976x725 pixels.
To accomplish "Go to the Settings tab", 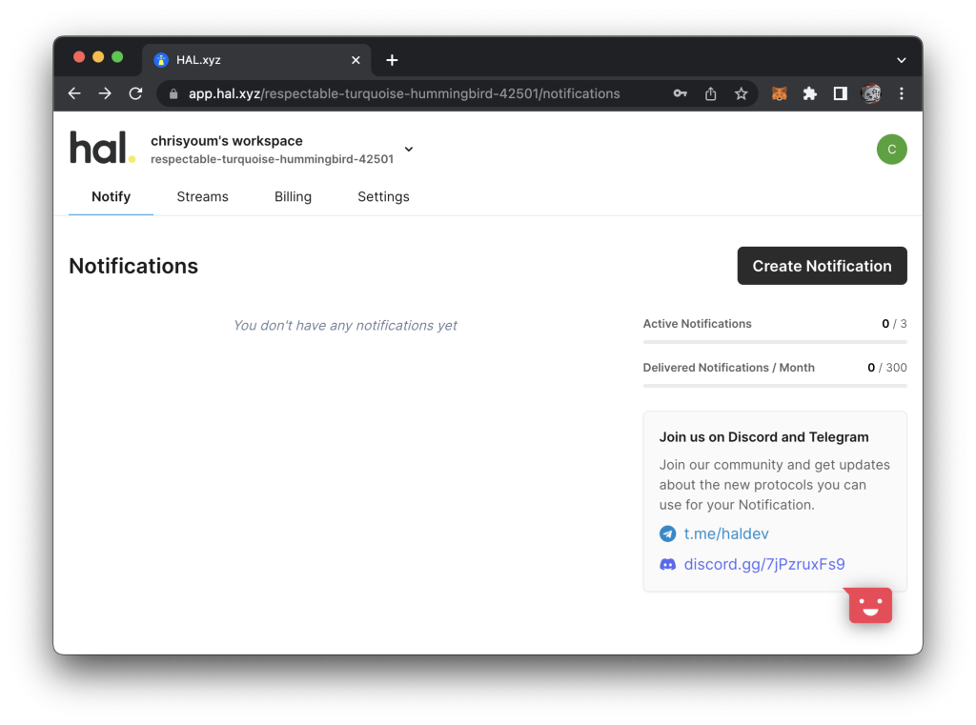I will tap(383, 196).
